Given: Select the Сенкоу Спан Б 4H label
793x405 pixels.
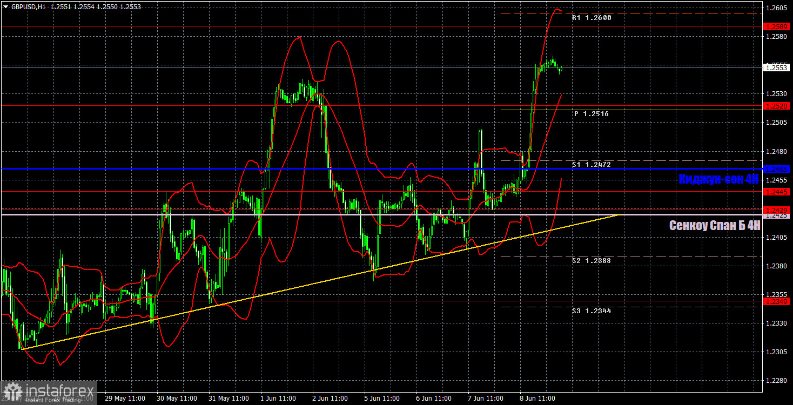Looking at the screenshot, I should coord(715,225).
